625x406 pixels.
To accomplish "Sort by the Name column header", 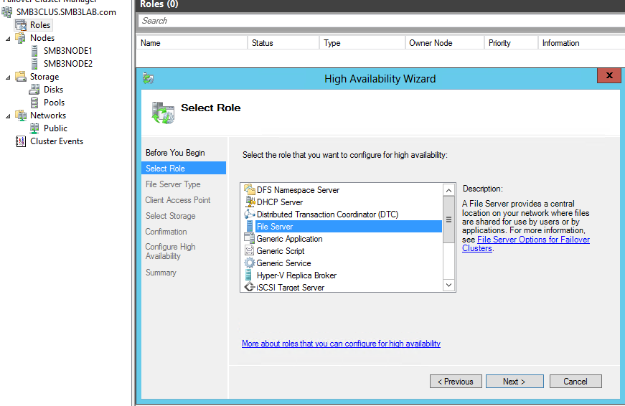I will coord(192,43).
